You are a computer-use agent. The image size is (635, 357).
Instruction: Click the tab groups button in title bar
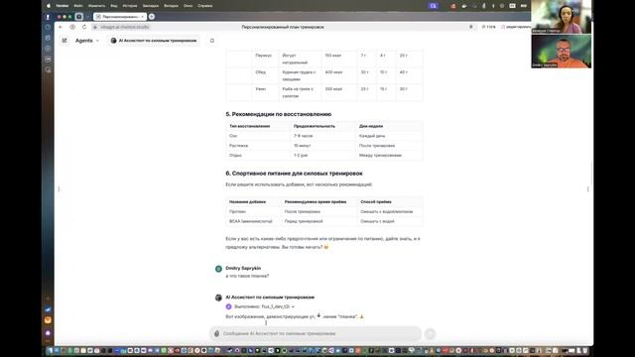pos(79,17)
